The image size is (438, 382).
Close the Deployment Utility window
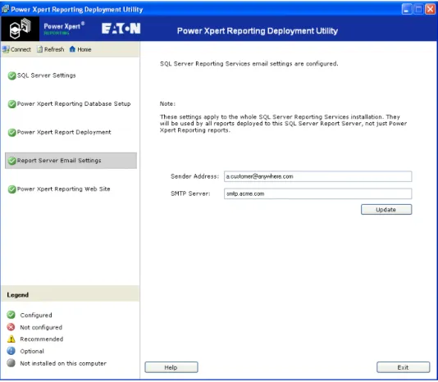tap(431, 10)
